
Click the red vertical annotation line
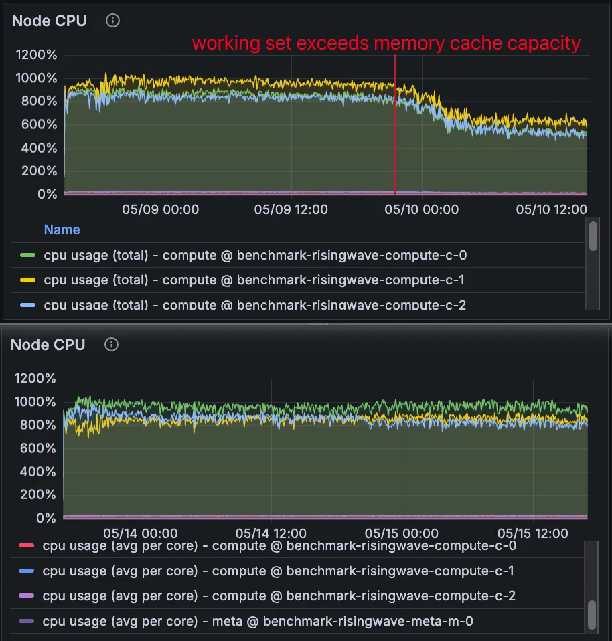[395, 134]
